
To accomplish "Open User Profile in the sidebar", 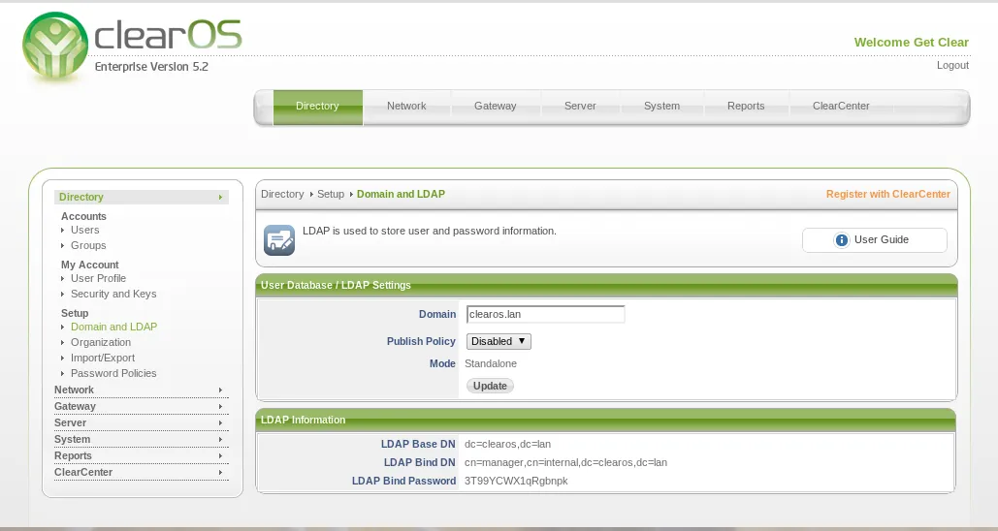I will 98,278.
